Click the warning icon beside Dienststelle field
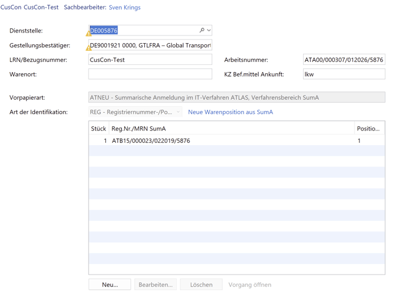 (89, 34)
